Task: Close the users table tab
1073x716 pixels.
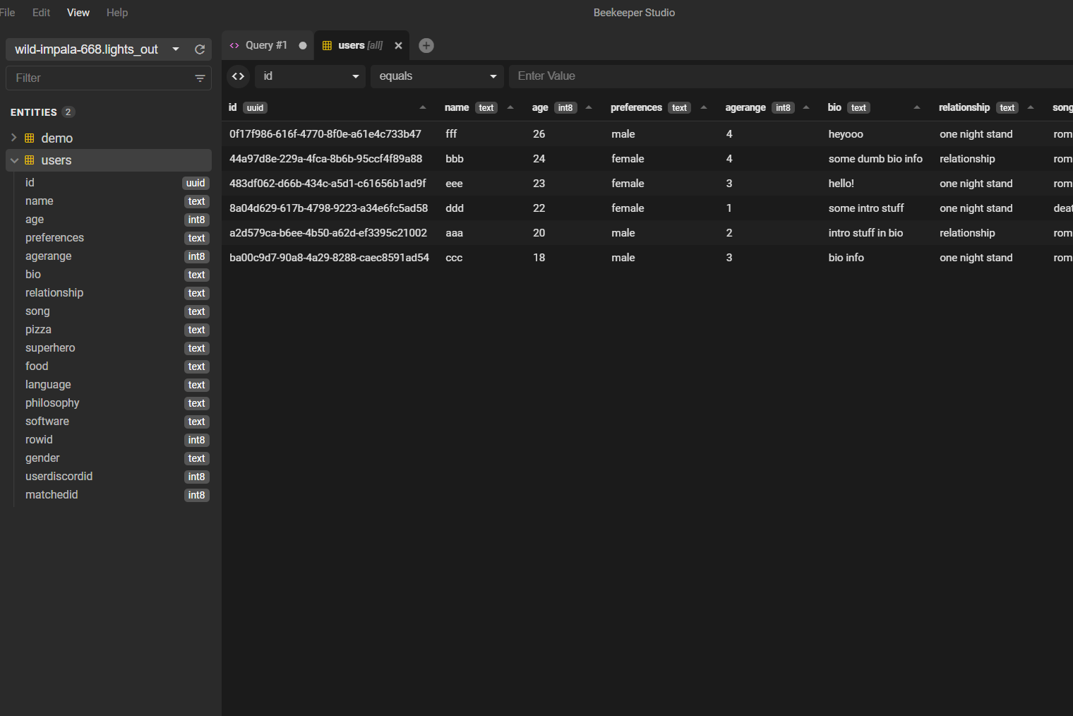Action: (x=398, y=45)
